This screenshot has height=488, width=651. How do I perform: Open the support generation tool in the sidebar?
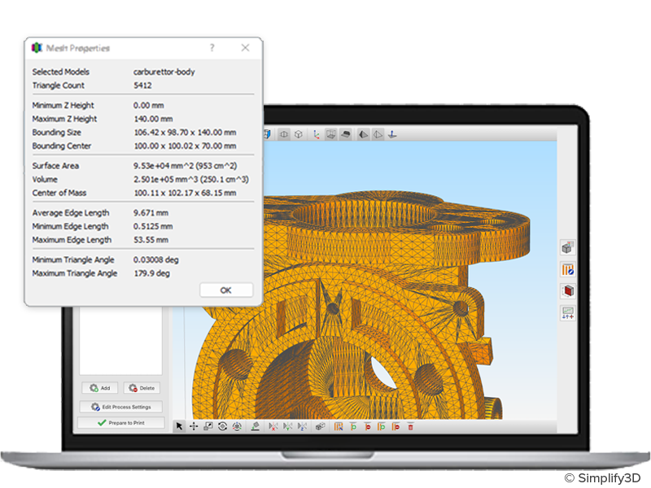pos(567,270)
